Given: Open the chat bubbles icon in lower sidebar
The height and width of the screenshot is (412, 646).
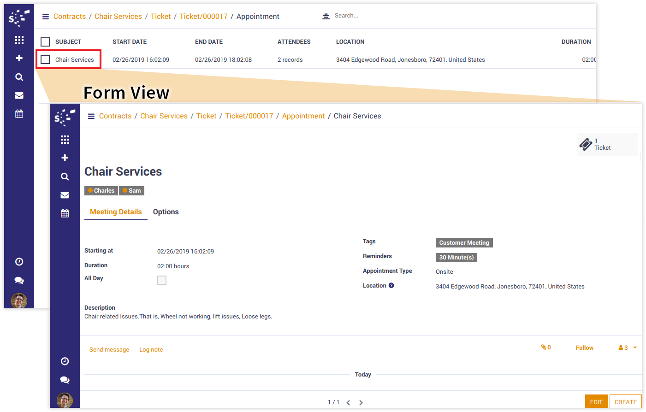Looking at the screenshot, I should 65,380.
